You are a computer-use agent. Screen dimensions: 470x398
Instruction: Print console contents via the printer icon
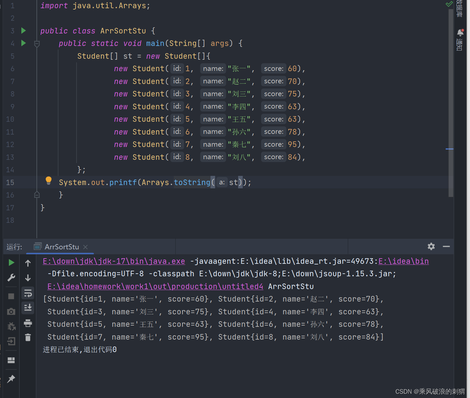[x=28, y=323]
